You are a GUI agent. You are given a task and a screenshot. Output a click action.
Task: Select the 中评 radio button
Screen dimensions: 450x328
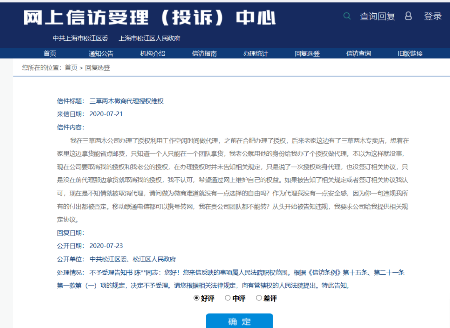click(x=228, y=298)
